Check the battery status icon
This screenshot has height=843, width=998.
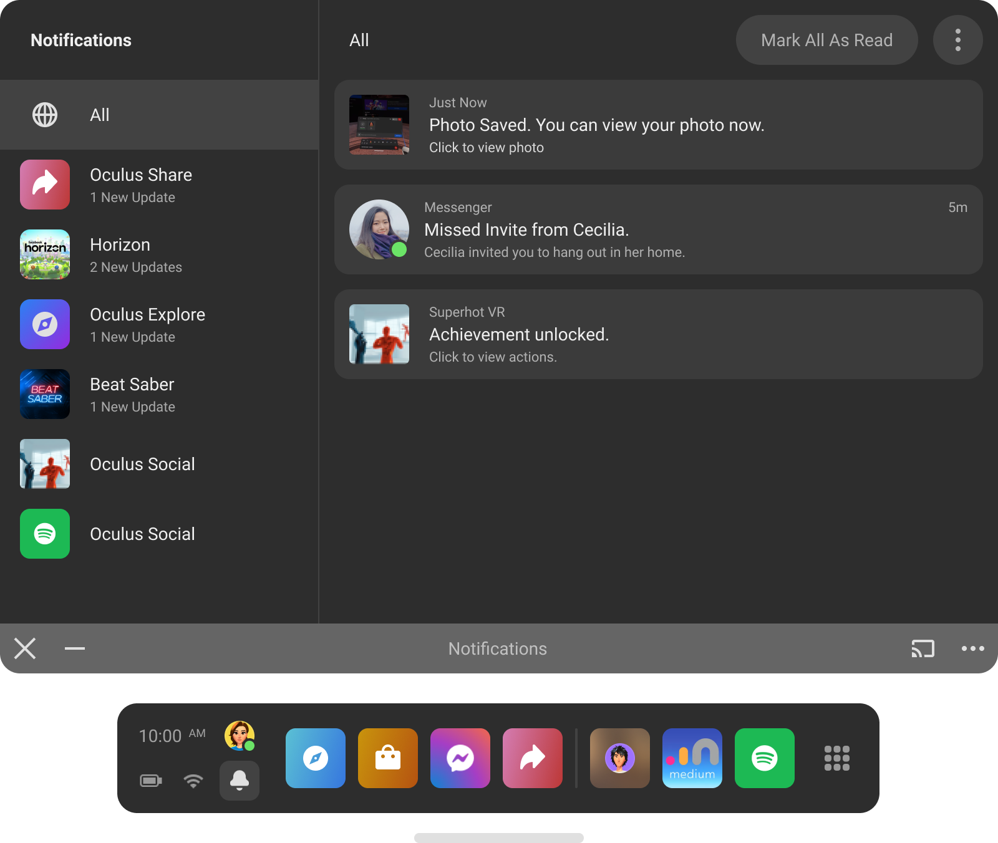[x=151, y=781]
